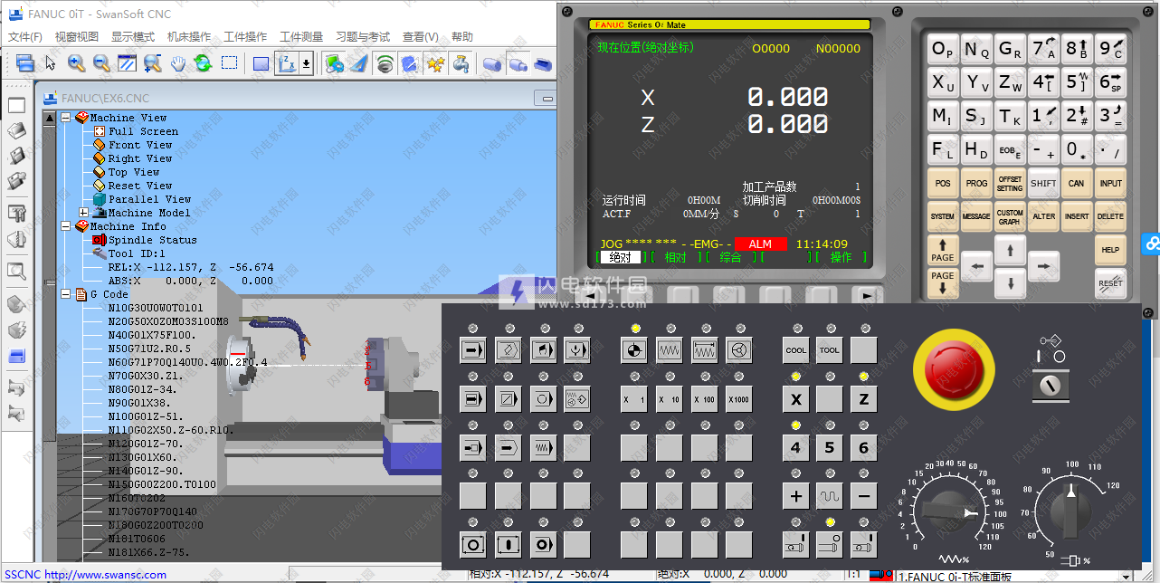Click the triangle ruler icon in toolbar
This screenshot has height=583, width=1160.
tap(358, 63)
